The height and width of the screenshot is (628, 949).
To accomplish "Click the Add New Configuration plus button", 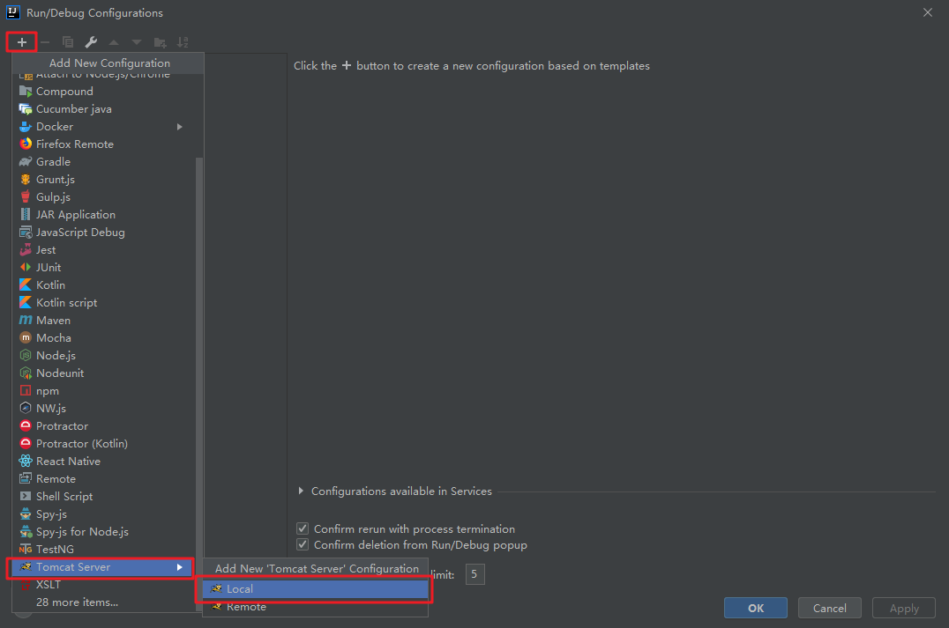I will [22, 42].
